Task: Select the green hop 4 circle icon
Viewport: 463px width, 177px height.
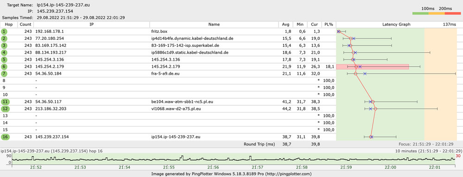Action: click(x=4, y=52)
